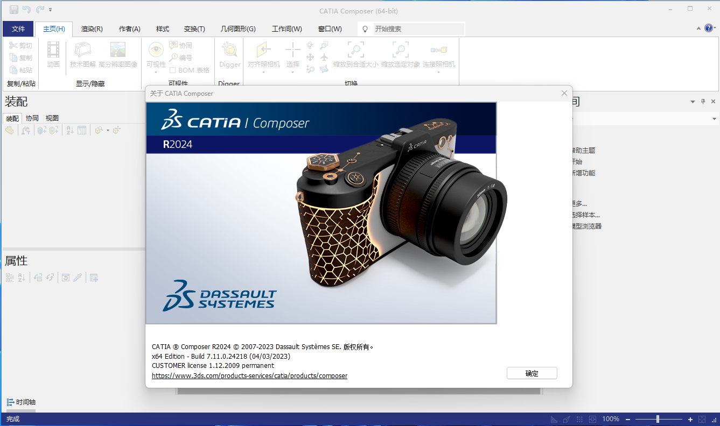Click the A-Z sort icon in assembly toolbar
Viewport: 720px width, 426px height.
pyautogui.click(x=69, y=130)
